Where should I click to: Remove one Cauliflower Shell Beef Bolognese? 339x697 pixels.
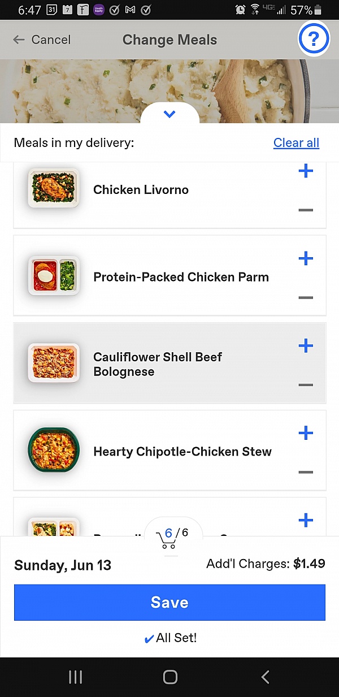click(x=306, y=385)
